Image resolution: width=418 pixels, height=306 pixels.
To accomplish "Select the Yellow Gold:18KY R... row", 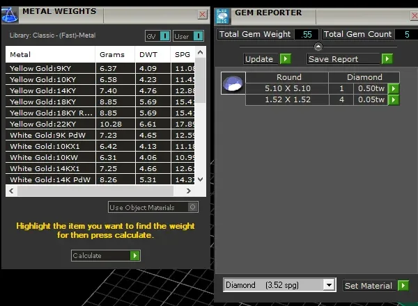I will [x=100, y=113].
